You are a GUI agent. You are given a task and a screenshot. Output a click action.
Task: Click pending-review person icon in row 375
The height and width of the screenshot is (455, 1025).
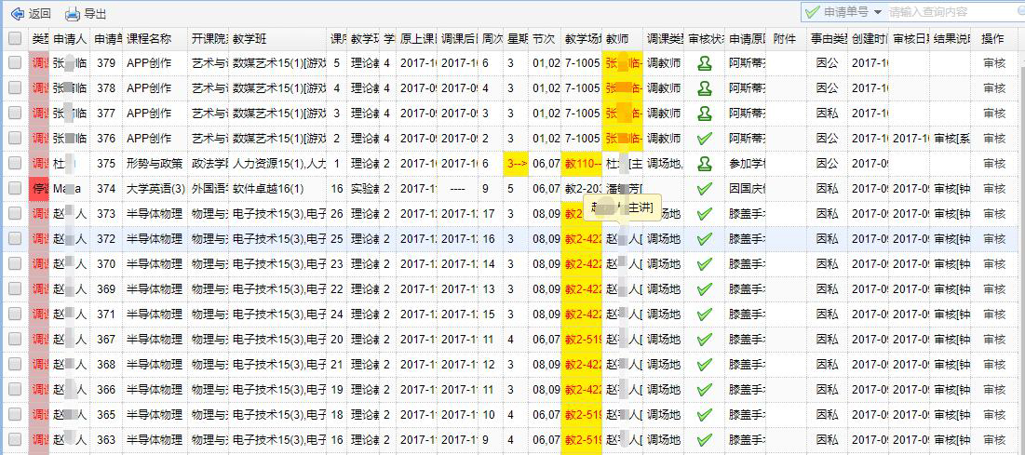coord(705,163)
